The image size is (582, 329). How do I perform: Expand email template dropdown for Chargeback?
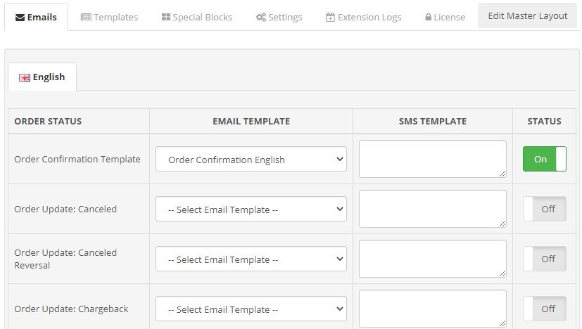[251, 309]
